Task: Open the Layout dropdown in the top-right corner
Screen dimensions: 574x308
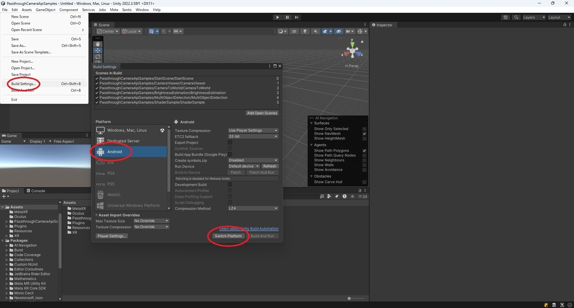Action: pyautogui.click(x=560, y=17)
